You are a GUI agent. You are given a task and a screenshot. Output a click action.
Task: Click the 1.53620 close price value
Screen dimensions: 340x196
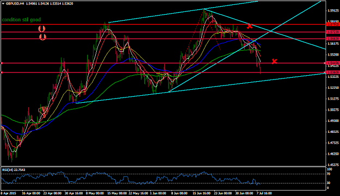pos(67,3)
